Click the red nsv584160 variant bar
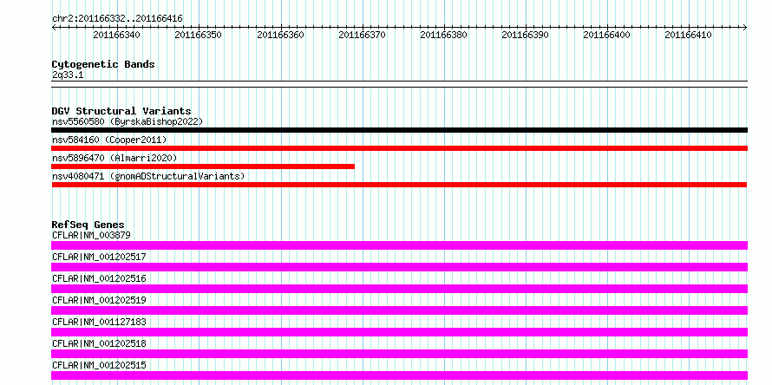This screenshot has height=385, width=772. pyautogui.click(x=399, y=148)
